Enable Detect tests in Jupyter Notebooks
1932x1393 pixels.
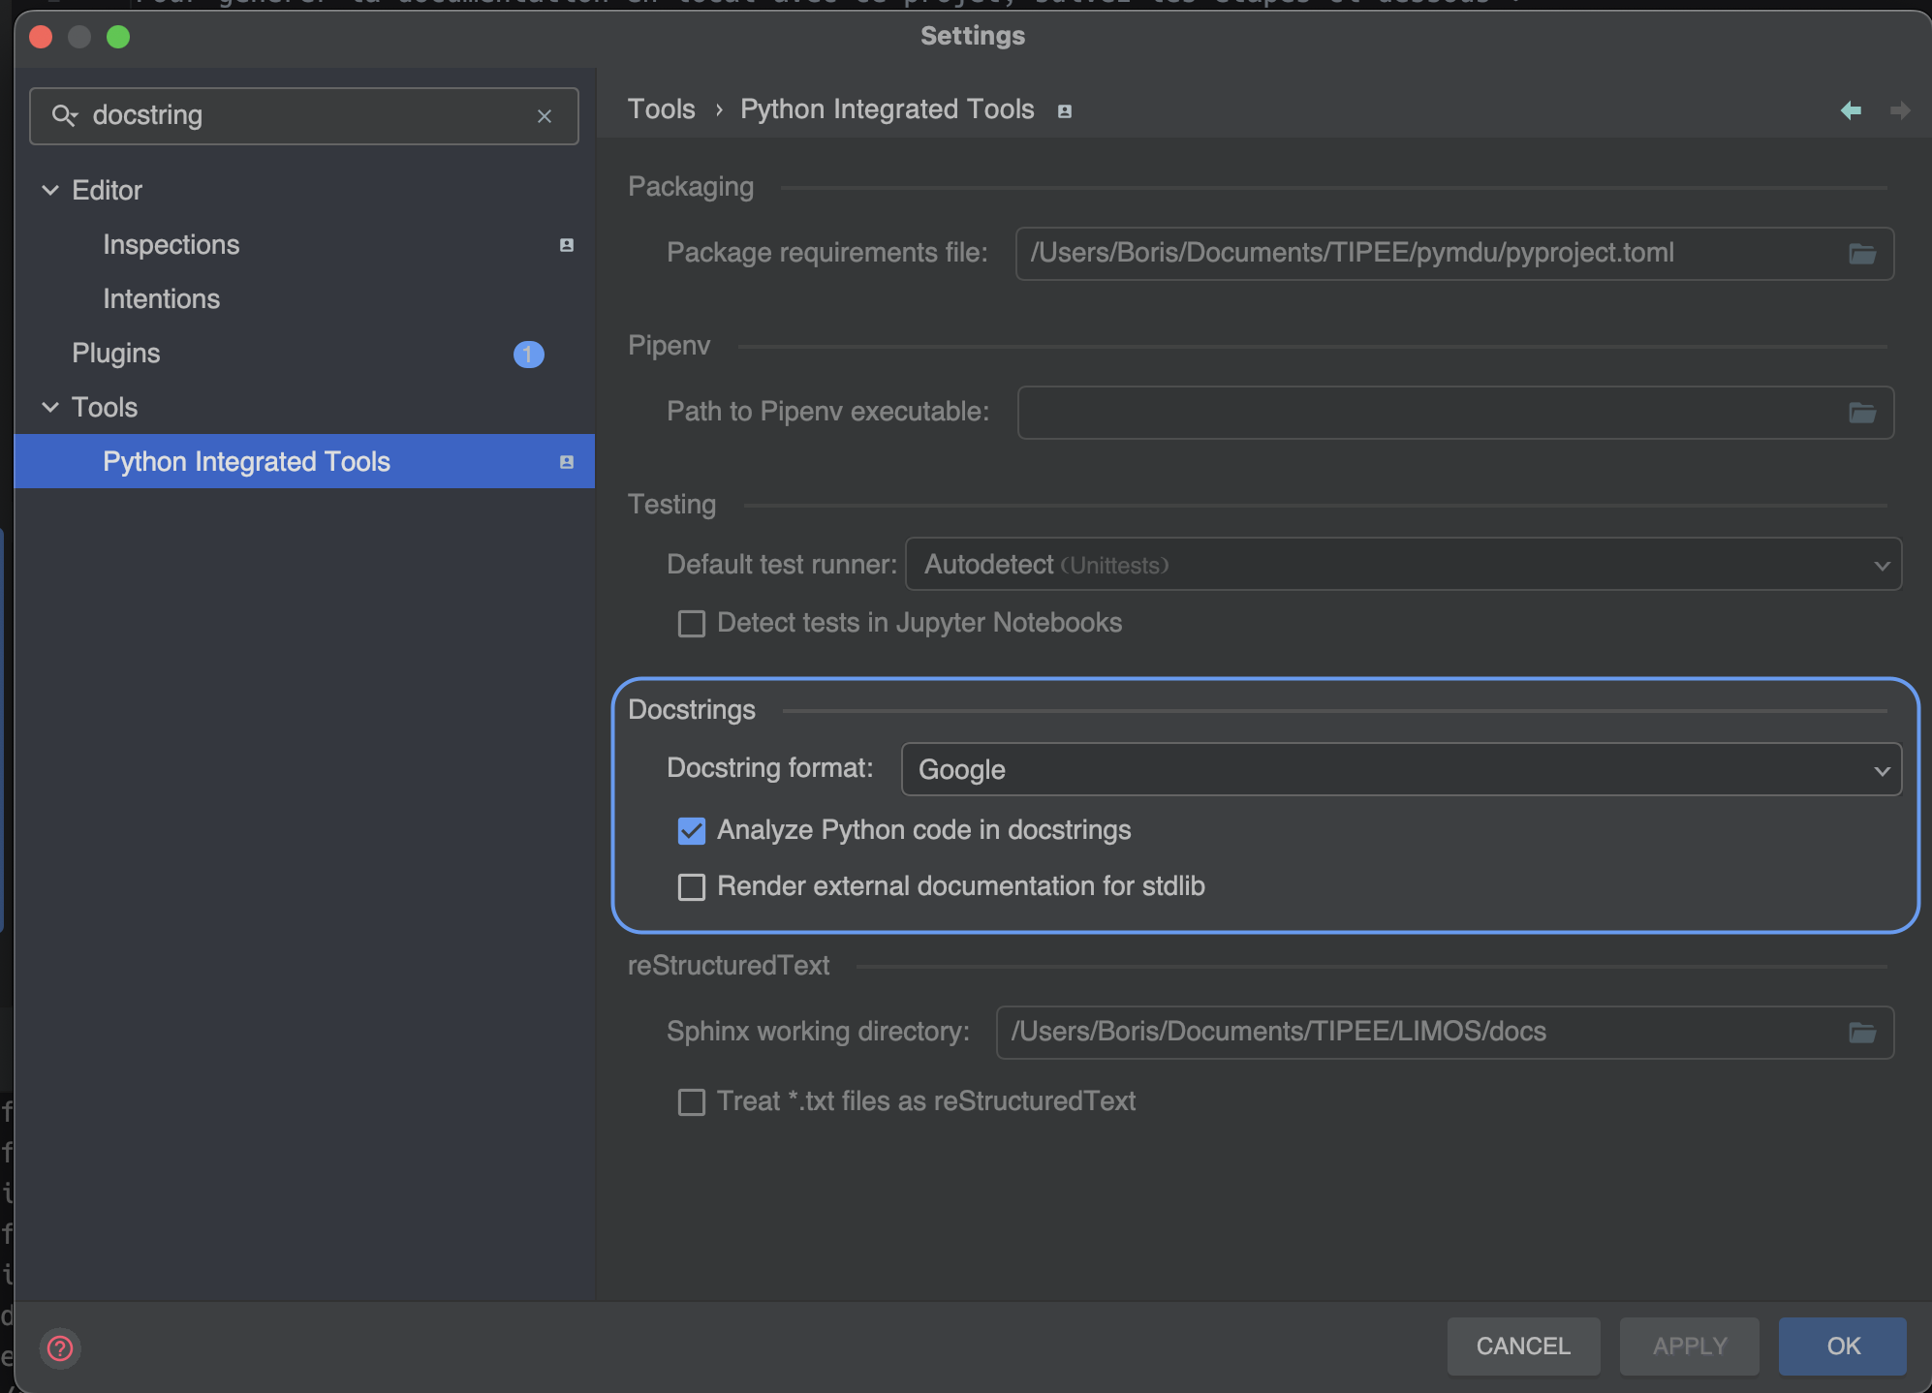[692, 623]
